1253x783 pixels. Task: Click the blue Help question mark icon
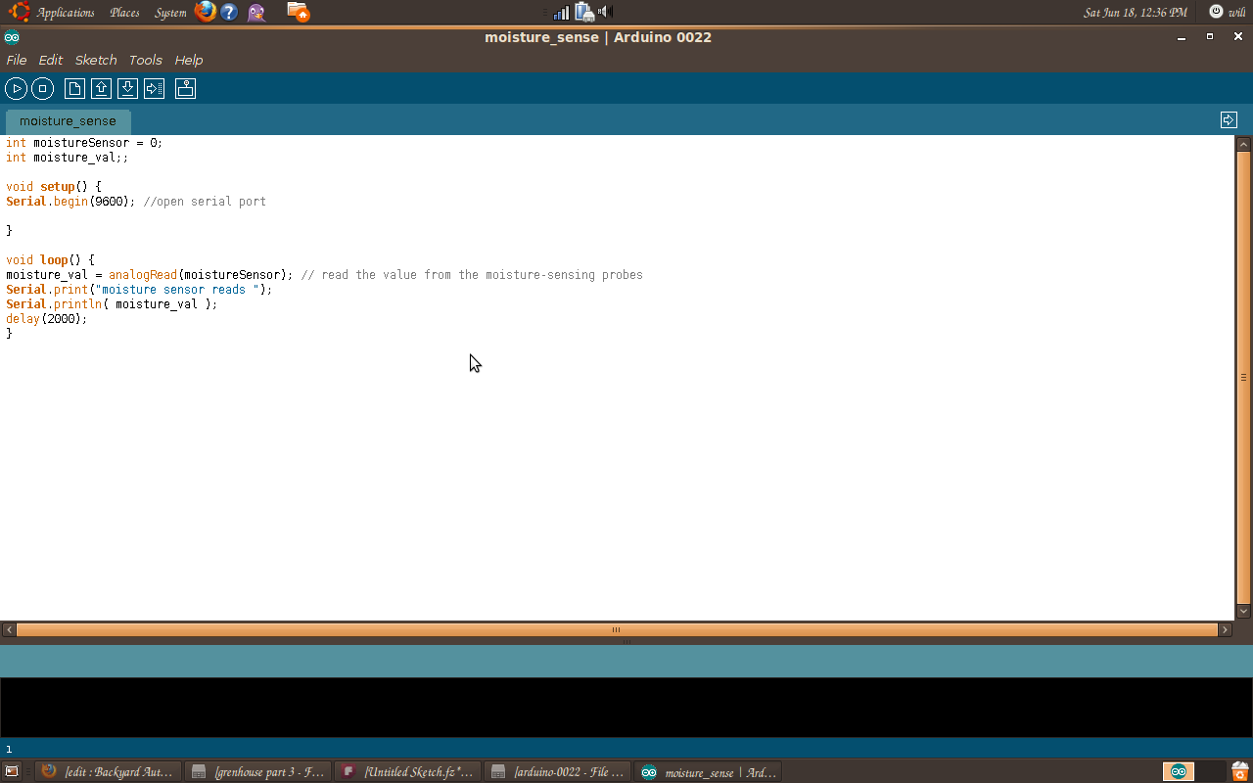click(229, 12)
